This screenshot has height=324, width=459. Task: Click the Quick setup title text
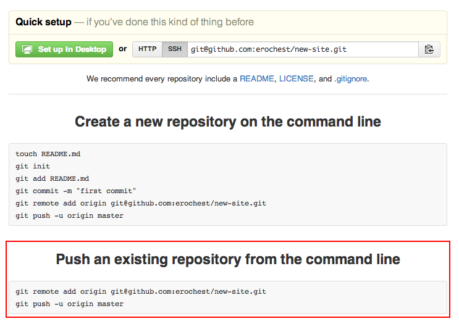(43, 22)
